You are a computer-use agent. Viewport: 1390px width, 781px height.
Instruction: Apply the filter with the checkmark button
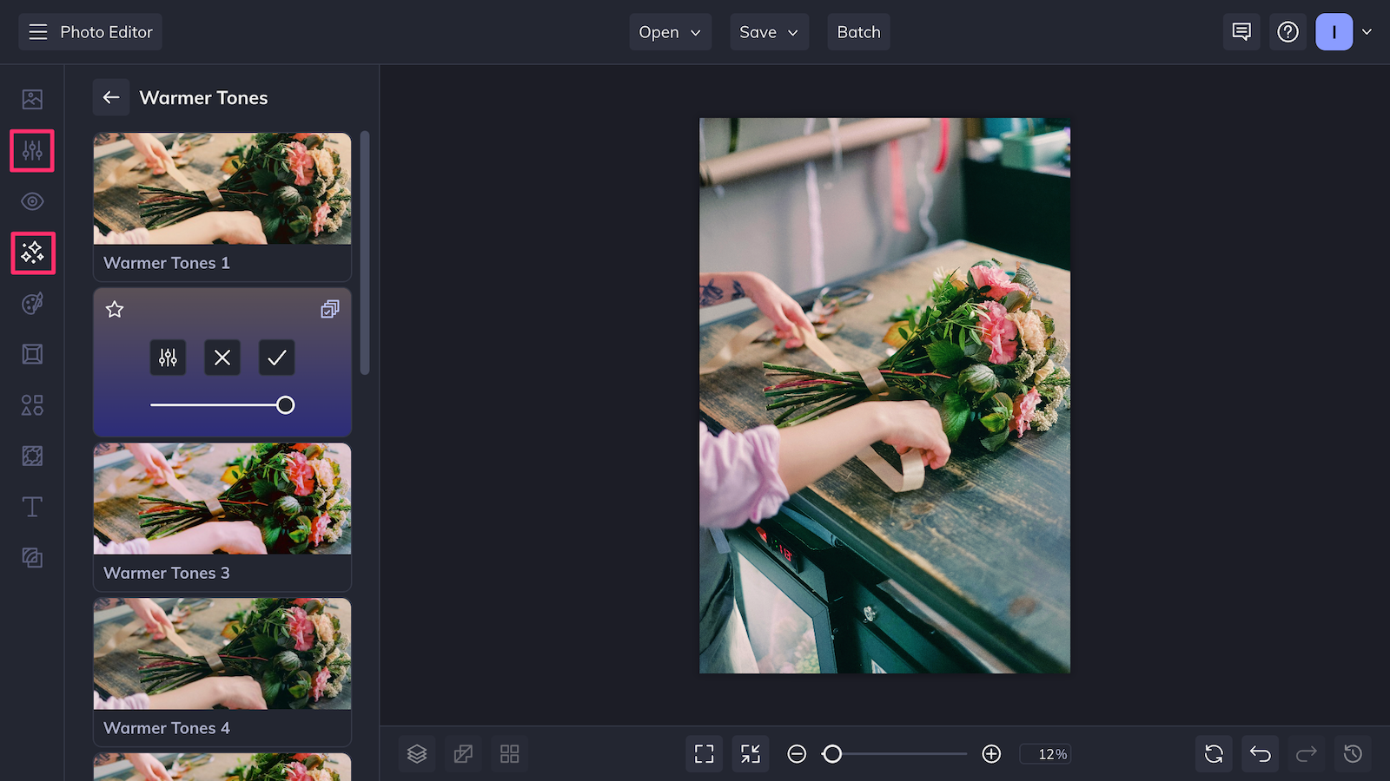click(x=276, y=358)
